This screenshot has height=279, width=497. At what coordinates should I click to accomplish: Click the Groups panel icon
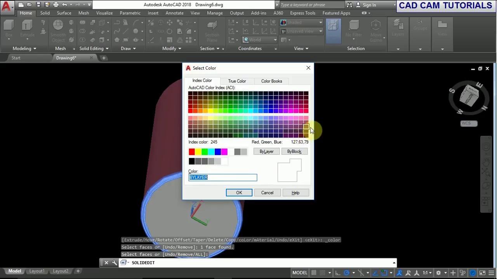pos(420,26)
